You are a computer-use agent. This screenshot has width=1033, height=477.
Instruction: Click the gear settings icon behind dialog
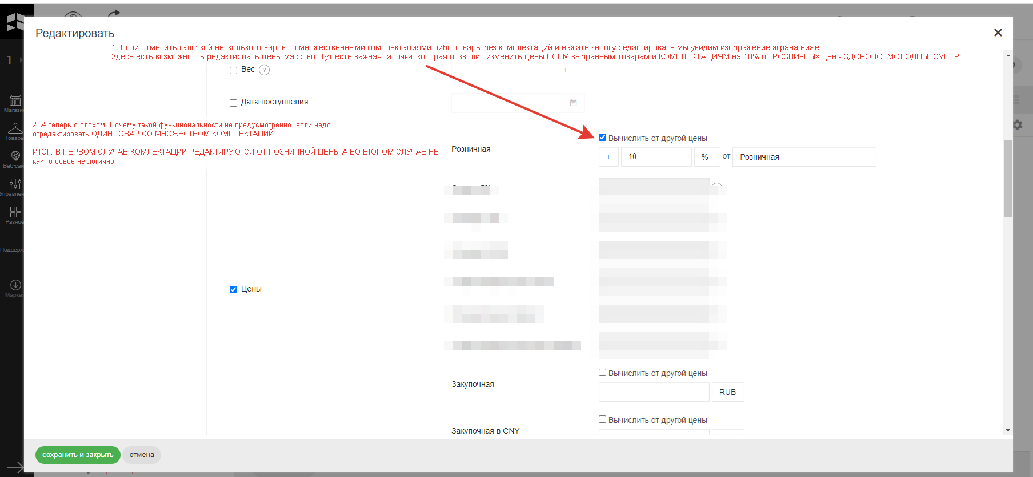(x=1018, y=124)
